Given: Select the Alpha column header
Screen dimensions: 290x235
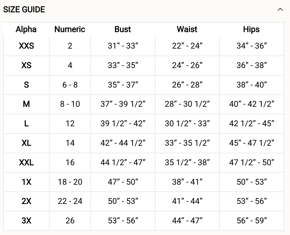Looking at the screenshot, I should [x=26, y=29].
